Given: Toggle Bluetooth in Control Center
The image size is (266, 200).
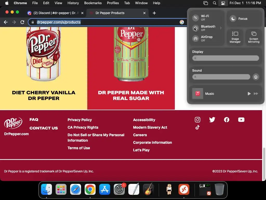Looking at the screenshot, I should point(196,28).
